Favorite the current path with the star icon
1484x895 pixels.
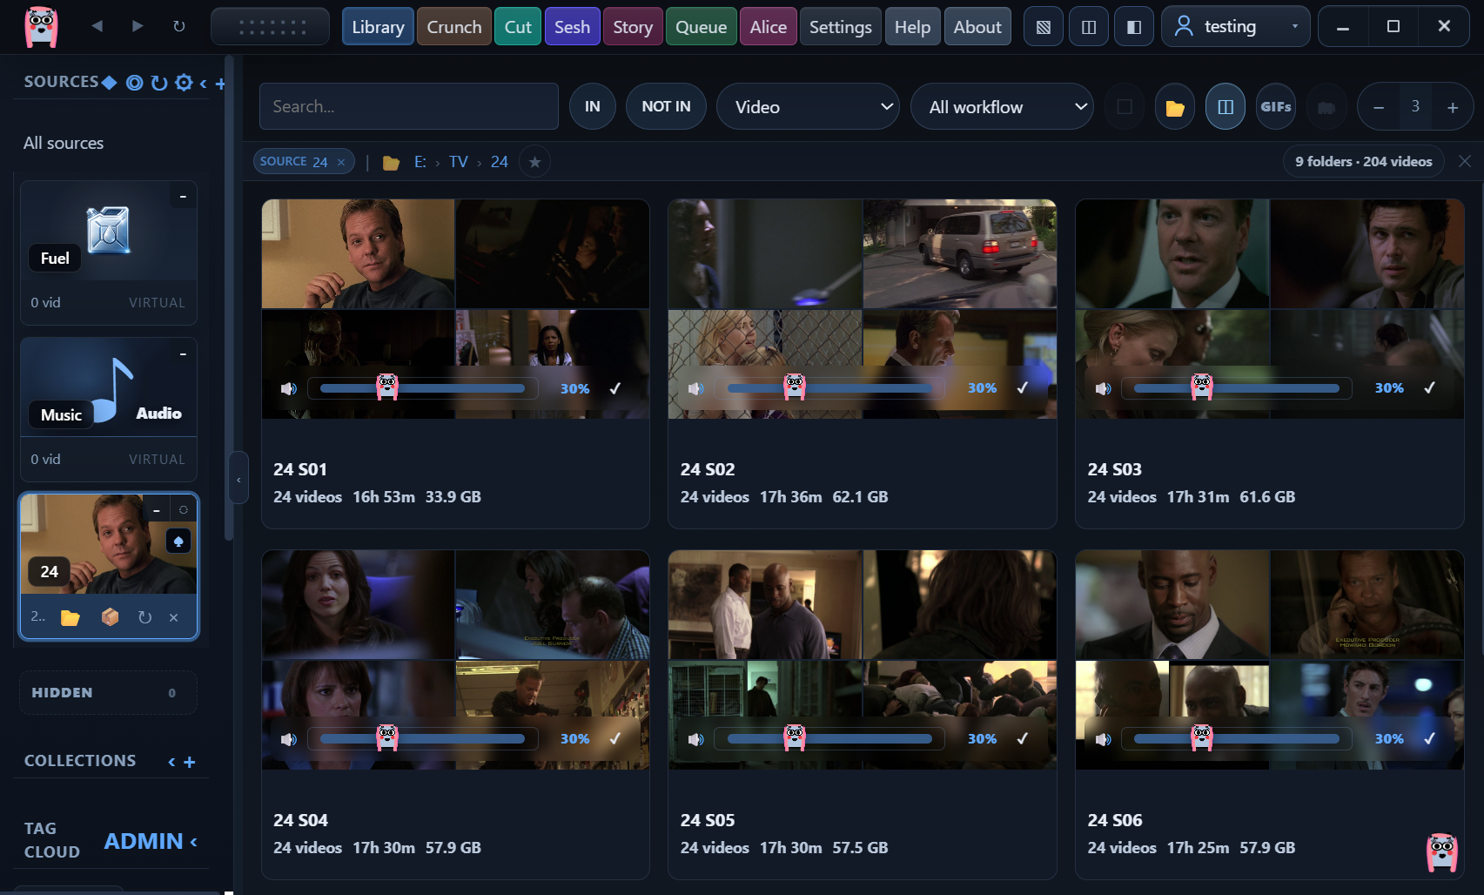[x=534, y=162]
